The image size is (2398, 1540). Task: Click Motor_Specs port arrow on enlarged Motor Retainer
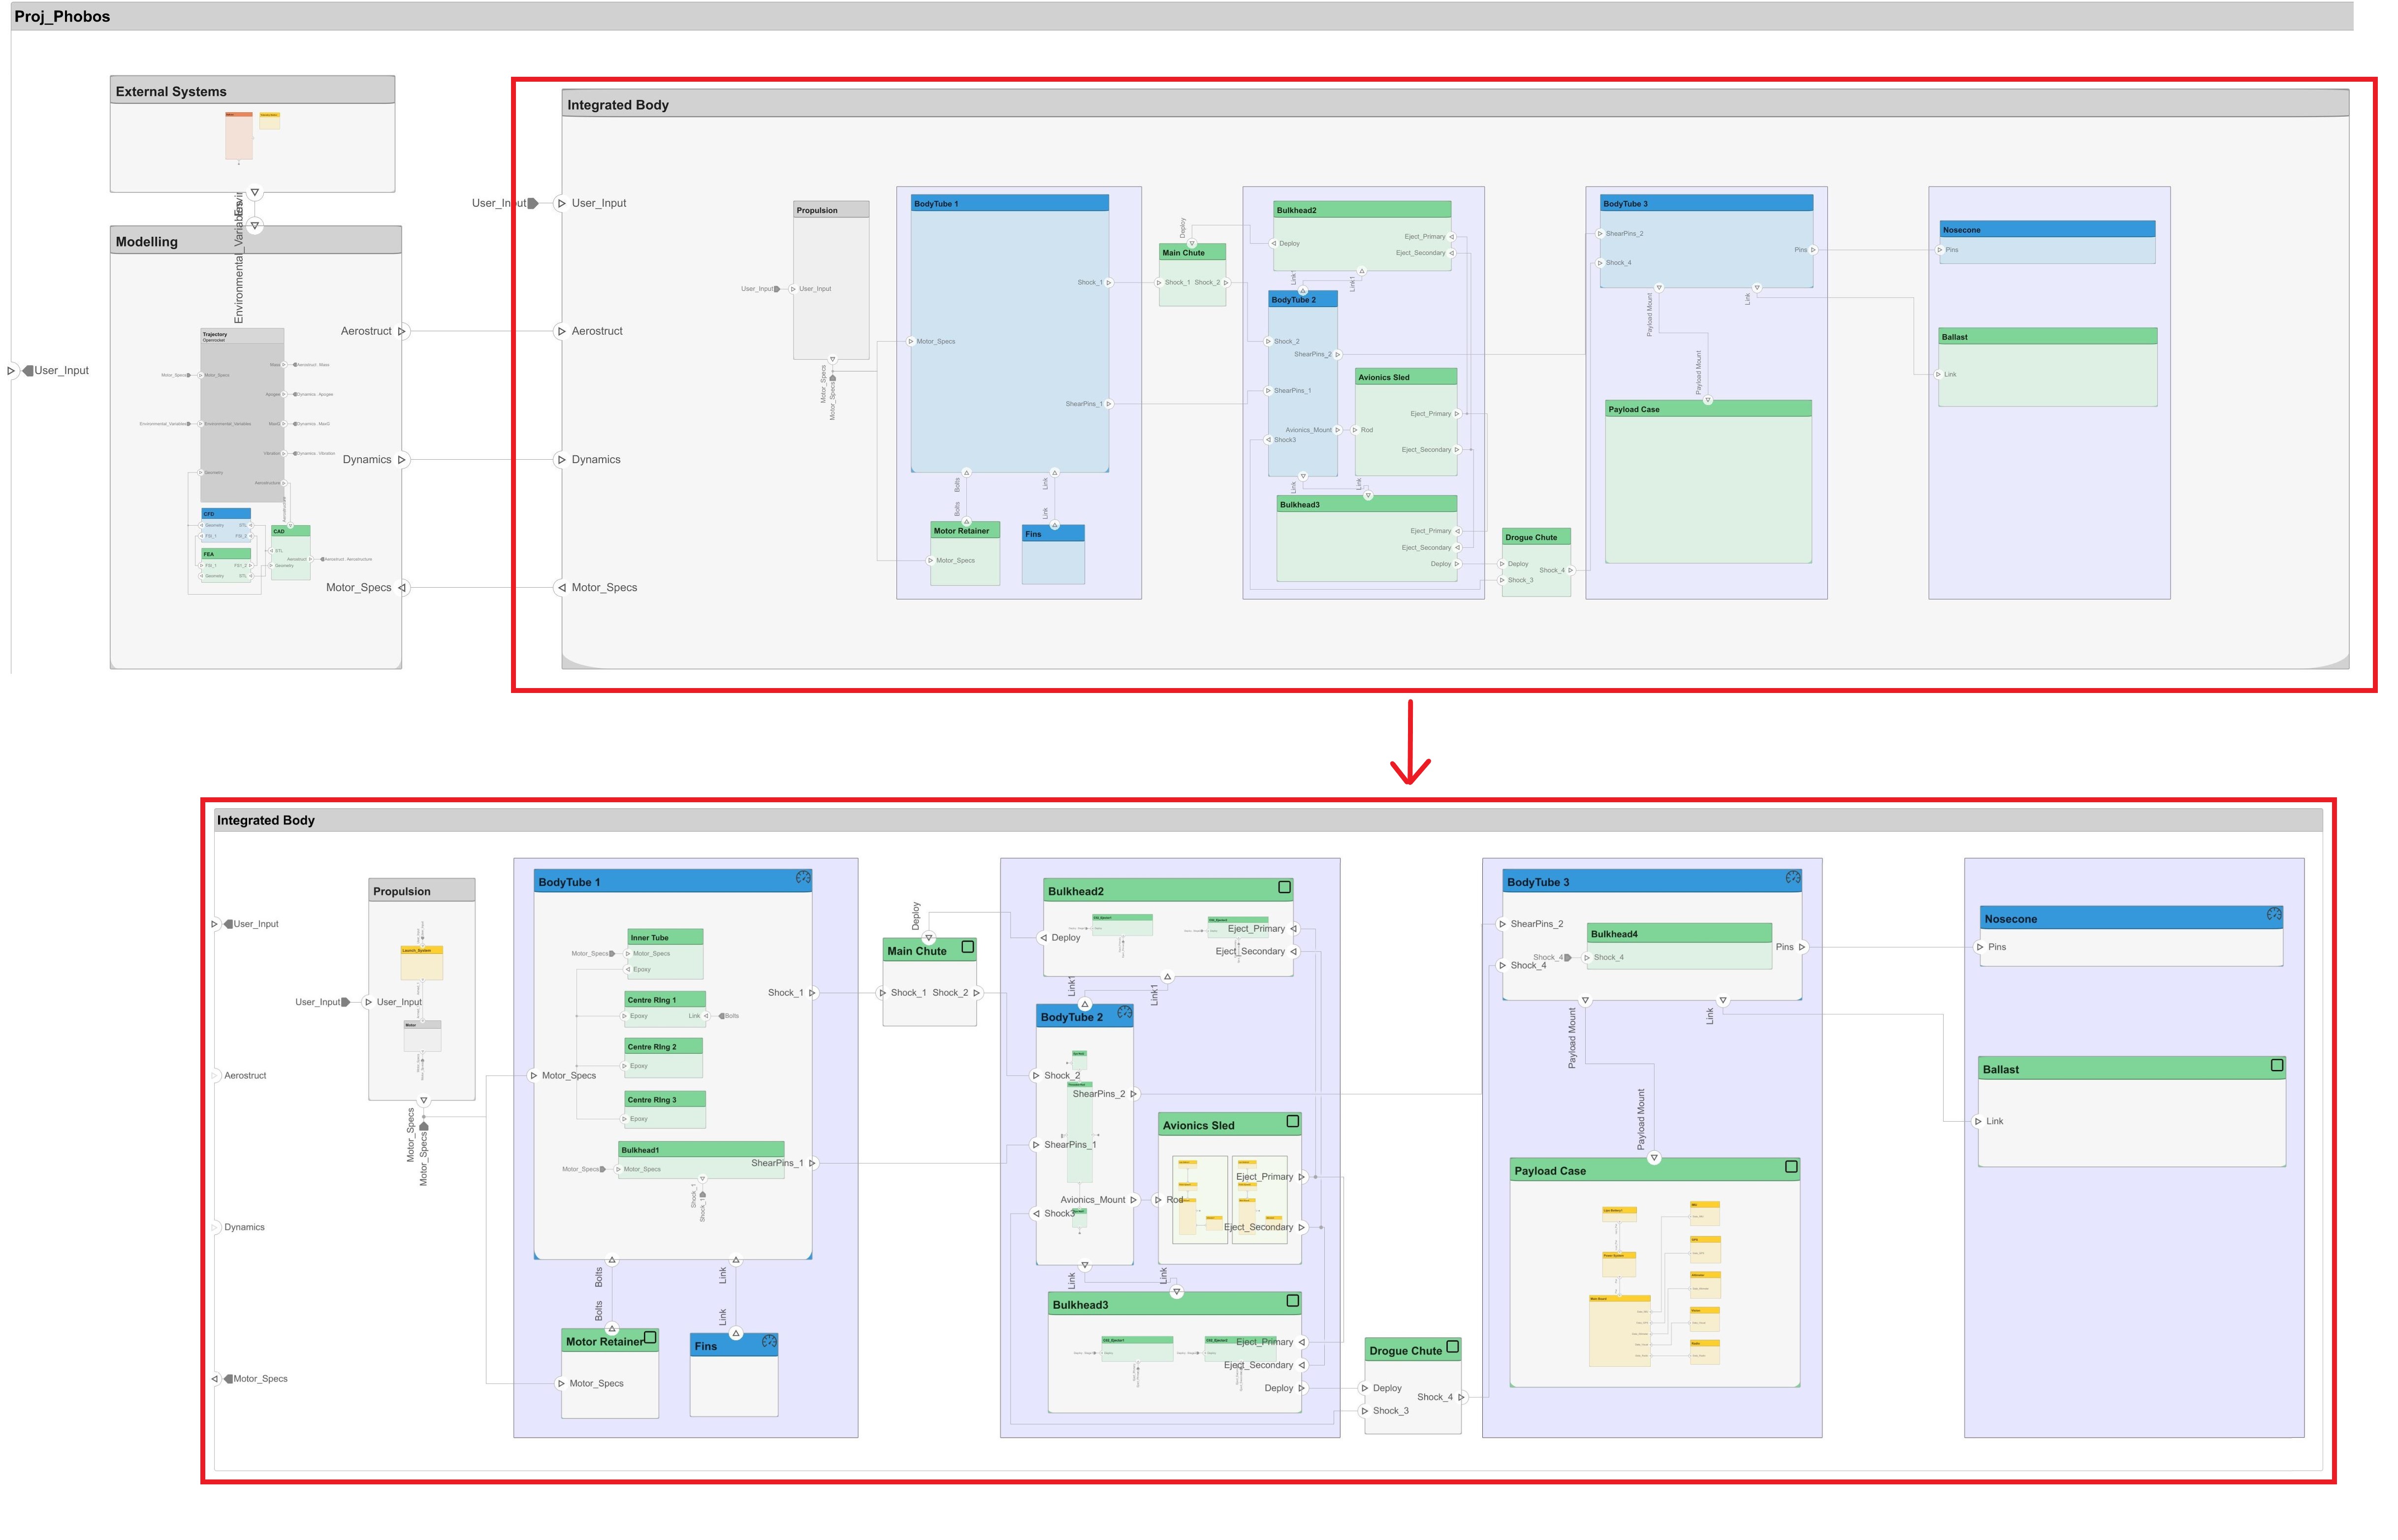(x=561, y=1383)
